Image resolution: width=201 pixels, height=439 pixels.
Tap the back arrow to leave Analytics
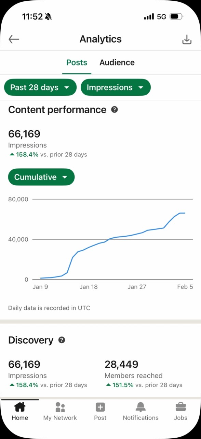point(13,39)
